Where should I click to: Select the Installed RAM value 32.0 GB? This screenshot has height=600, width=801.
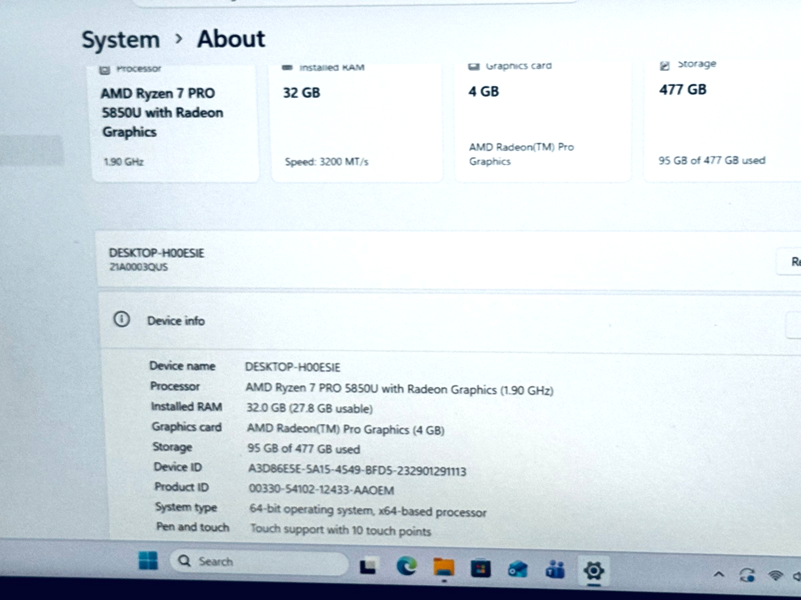pyautogui.click(x=309, y=408)
